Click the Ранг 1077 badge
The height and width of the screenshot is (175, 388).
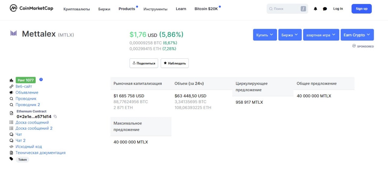(26, 80)
